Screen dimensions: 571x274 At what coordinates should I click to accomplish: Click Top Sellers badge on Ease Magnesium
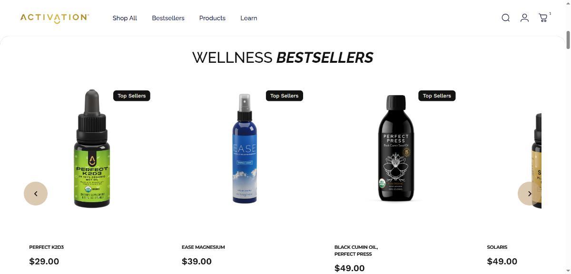(x=284, y=96)
